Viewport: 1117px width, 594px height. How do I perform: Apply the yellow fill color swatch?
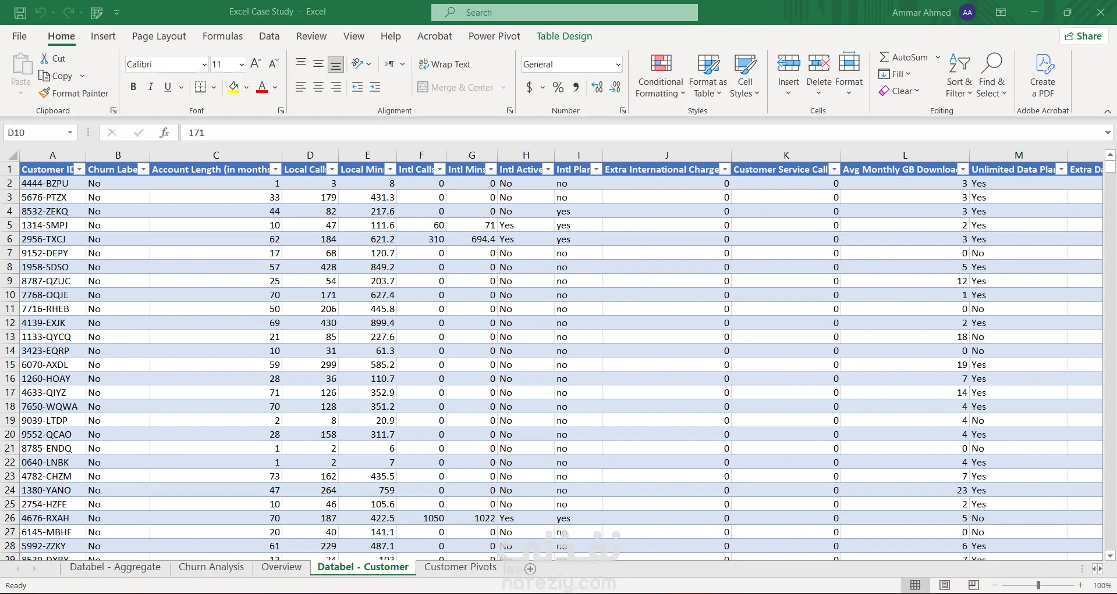point(233,87)
